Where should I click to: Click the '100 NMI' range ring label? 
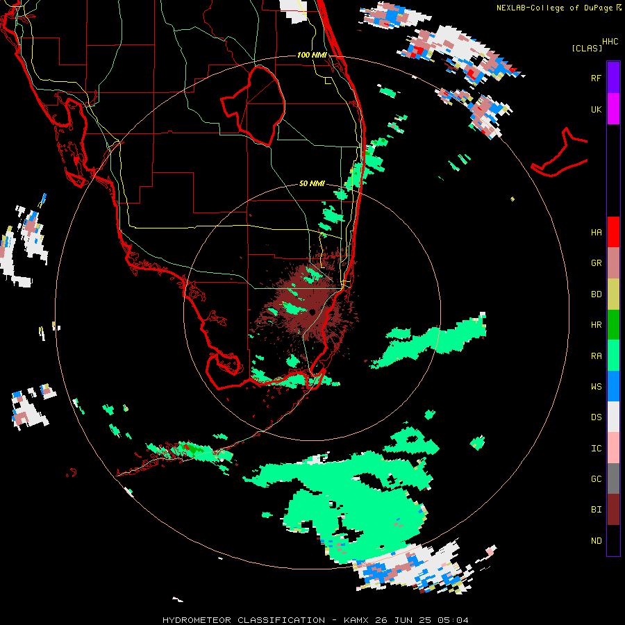[x=312, y=55]
